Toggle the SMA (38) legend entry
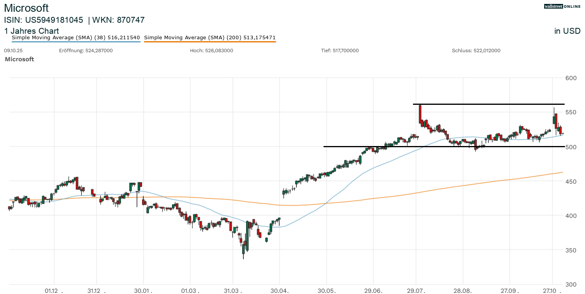This screenshot has width=585, height=294. 76,38
